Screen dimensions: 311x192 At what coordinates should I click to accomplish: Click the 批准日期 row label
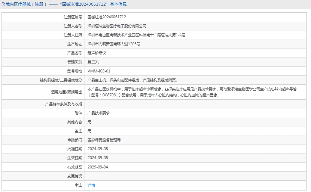click(x=74, y=149)
